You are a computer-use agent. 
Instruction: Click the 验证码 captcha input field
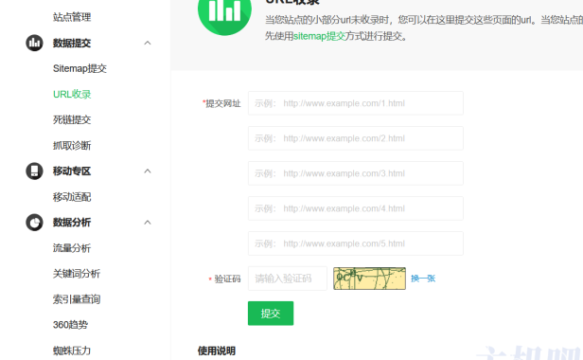(288, 279)
